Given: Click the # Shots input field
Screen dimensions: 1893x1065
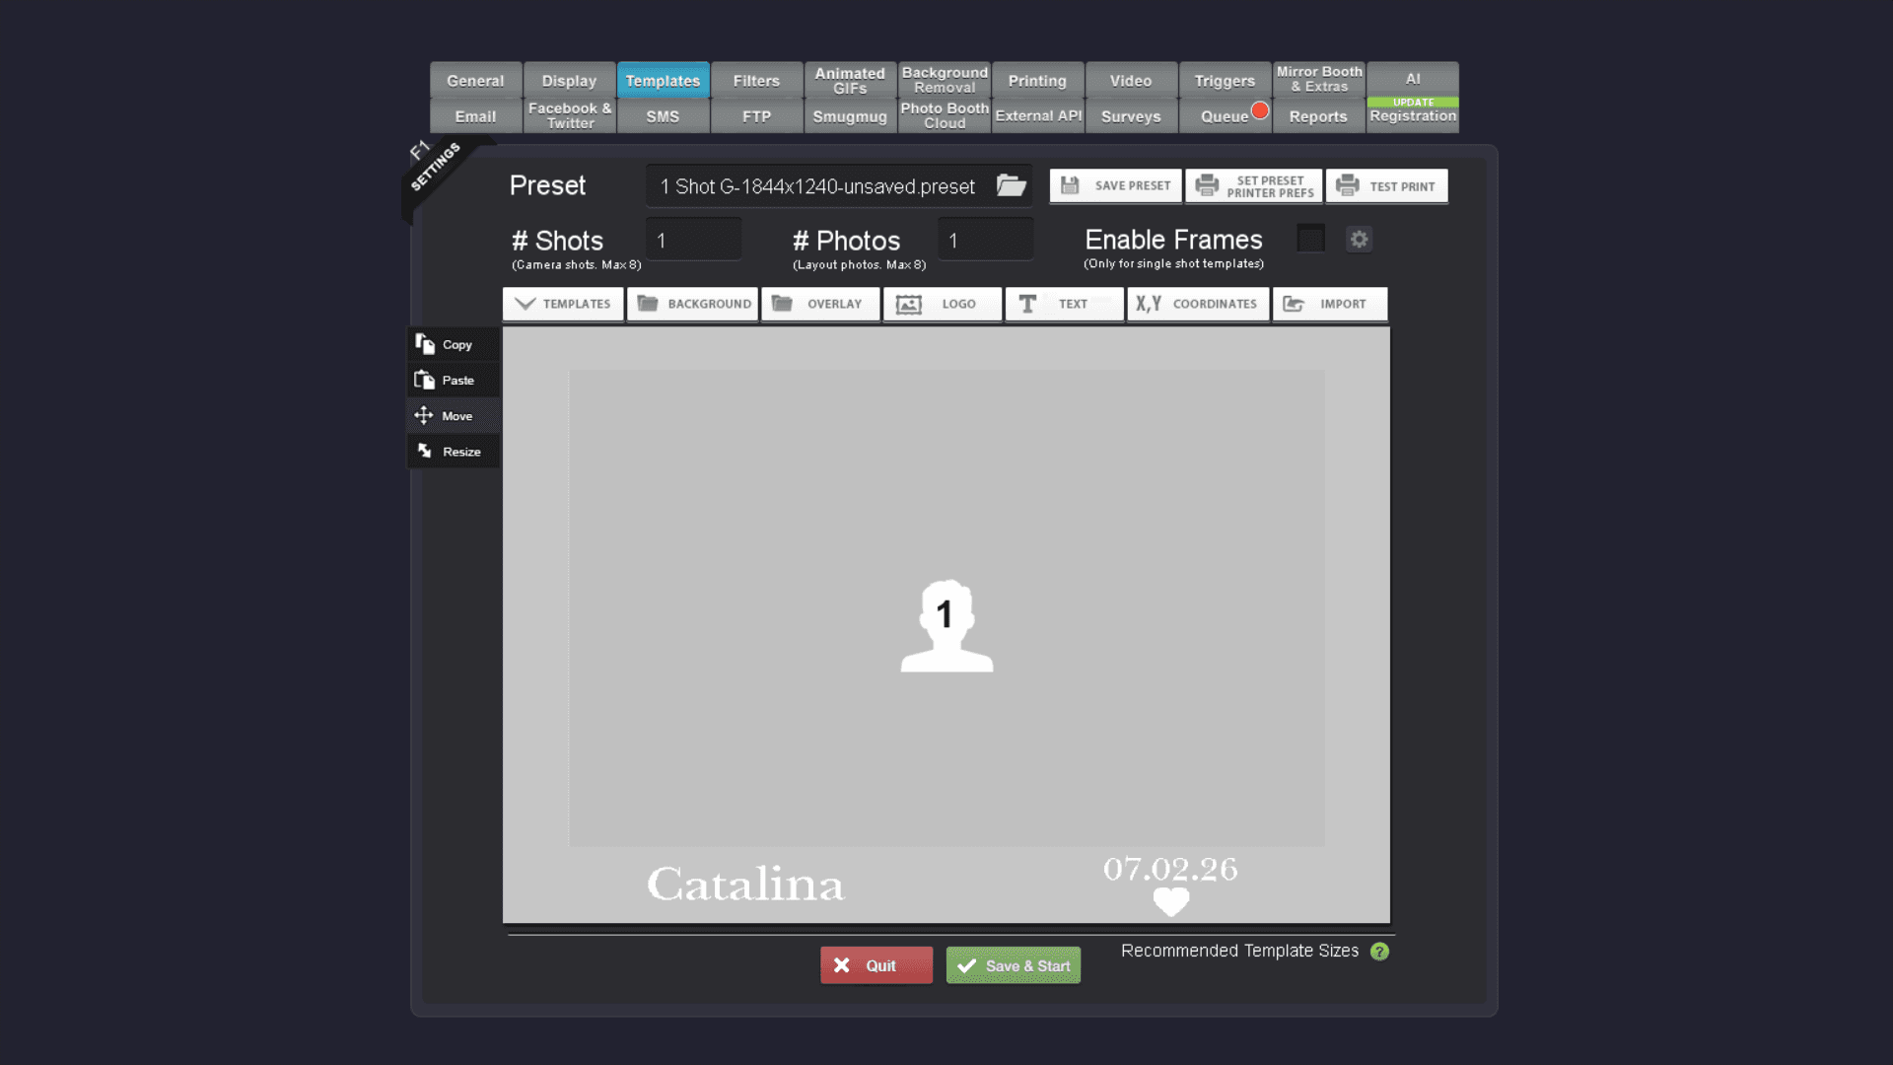Looking at the screenshot, I should coord(693,240).
